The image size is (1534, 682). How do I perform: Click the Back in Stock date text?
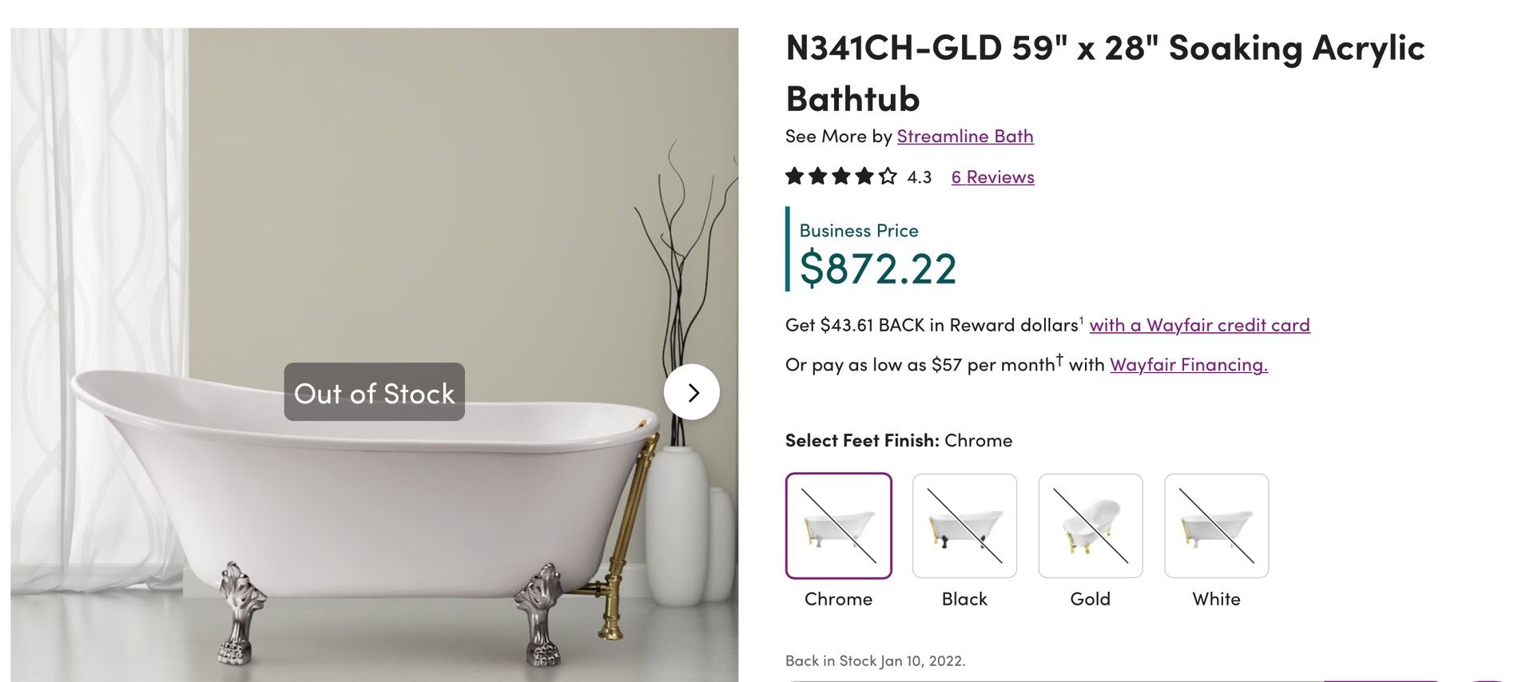[x=876, y=660]
